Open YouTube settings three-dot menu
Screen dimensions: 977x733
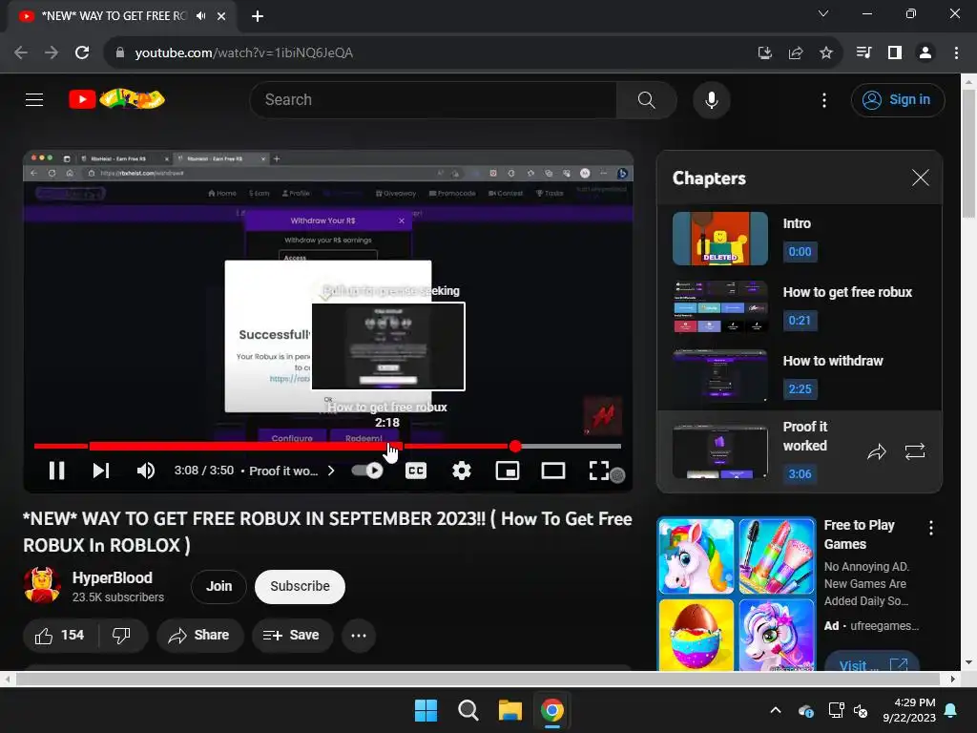[823, 99]
